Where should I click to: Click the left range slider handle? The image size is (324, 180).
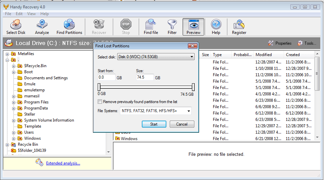click(x=99, y=87)
